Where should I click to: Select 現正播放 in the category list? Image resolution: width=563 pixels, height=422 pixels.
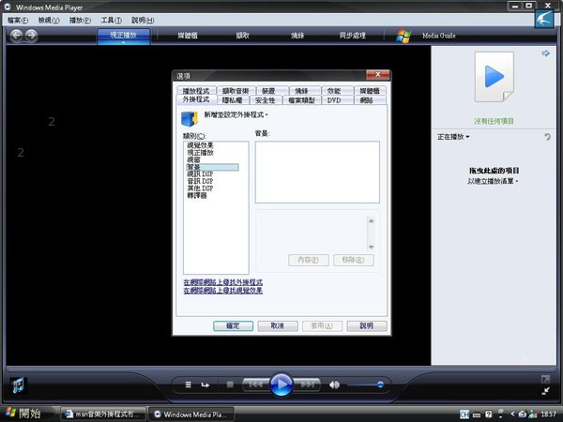pos(200,153)
